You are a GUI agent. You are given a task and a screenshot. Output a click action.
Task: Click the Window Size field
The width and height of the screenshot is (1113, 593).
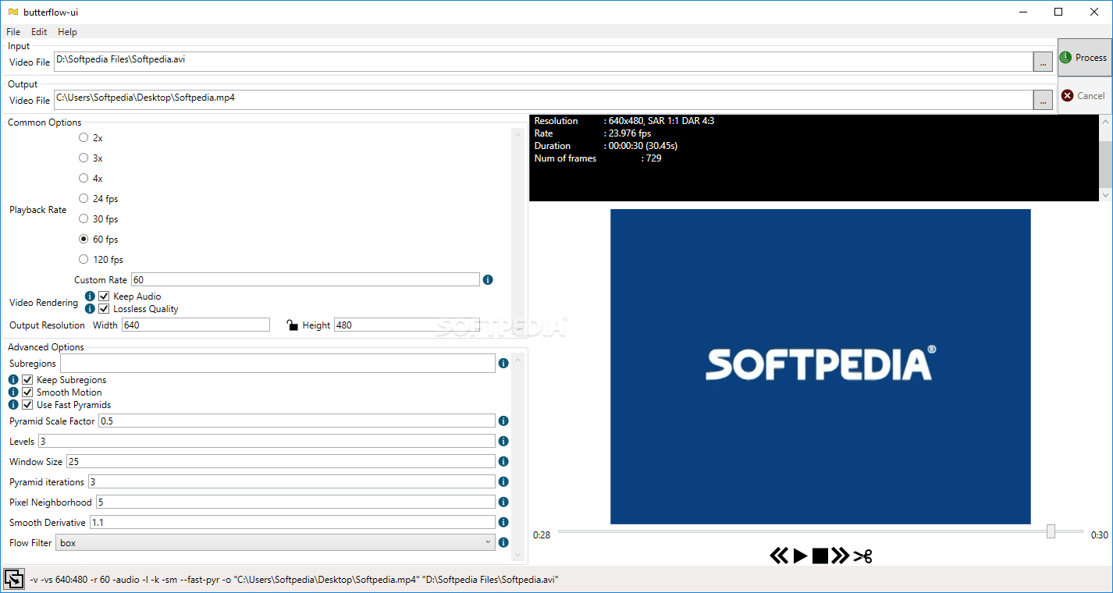tap(281, 462)
